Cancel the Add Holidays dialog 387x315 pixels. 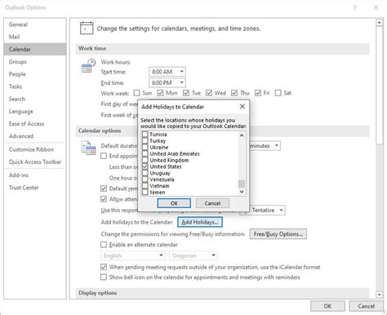[x=212, y=203]
